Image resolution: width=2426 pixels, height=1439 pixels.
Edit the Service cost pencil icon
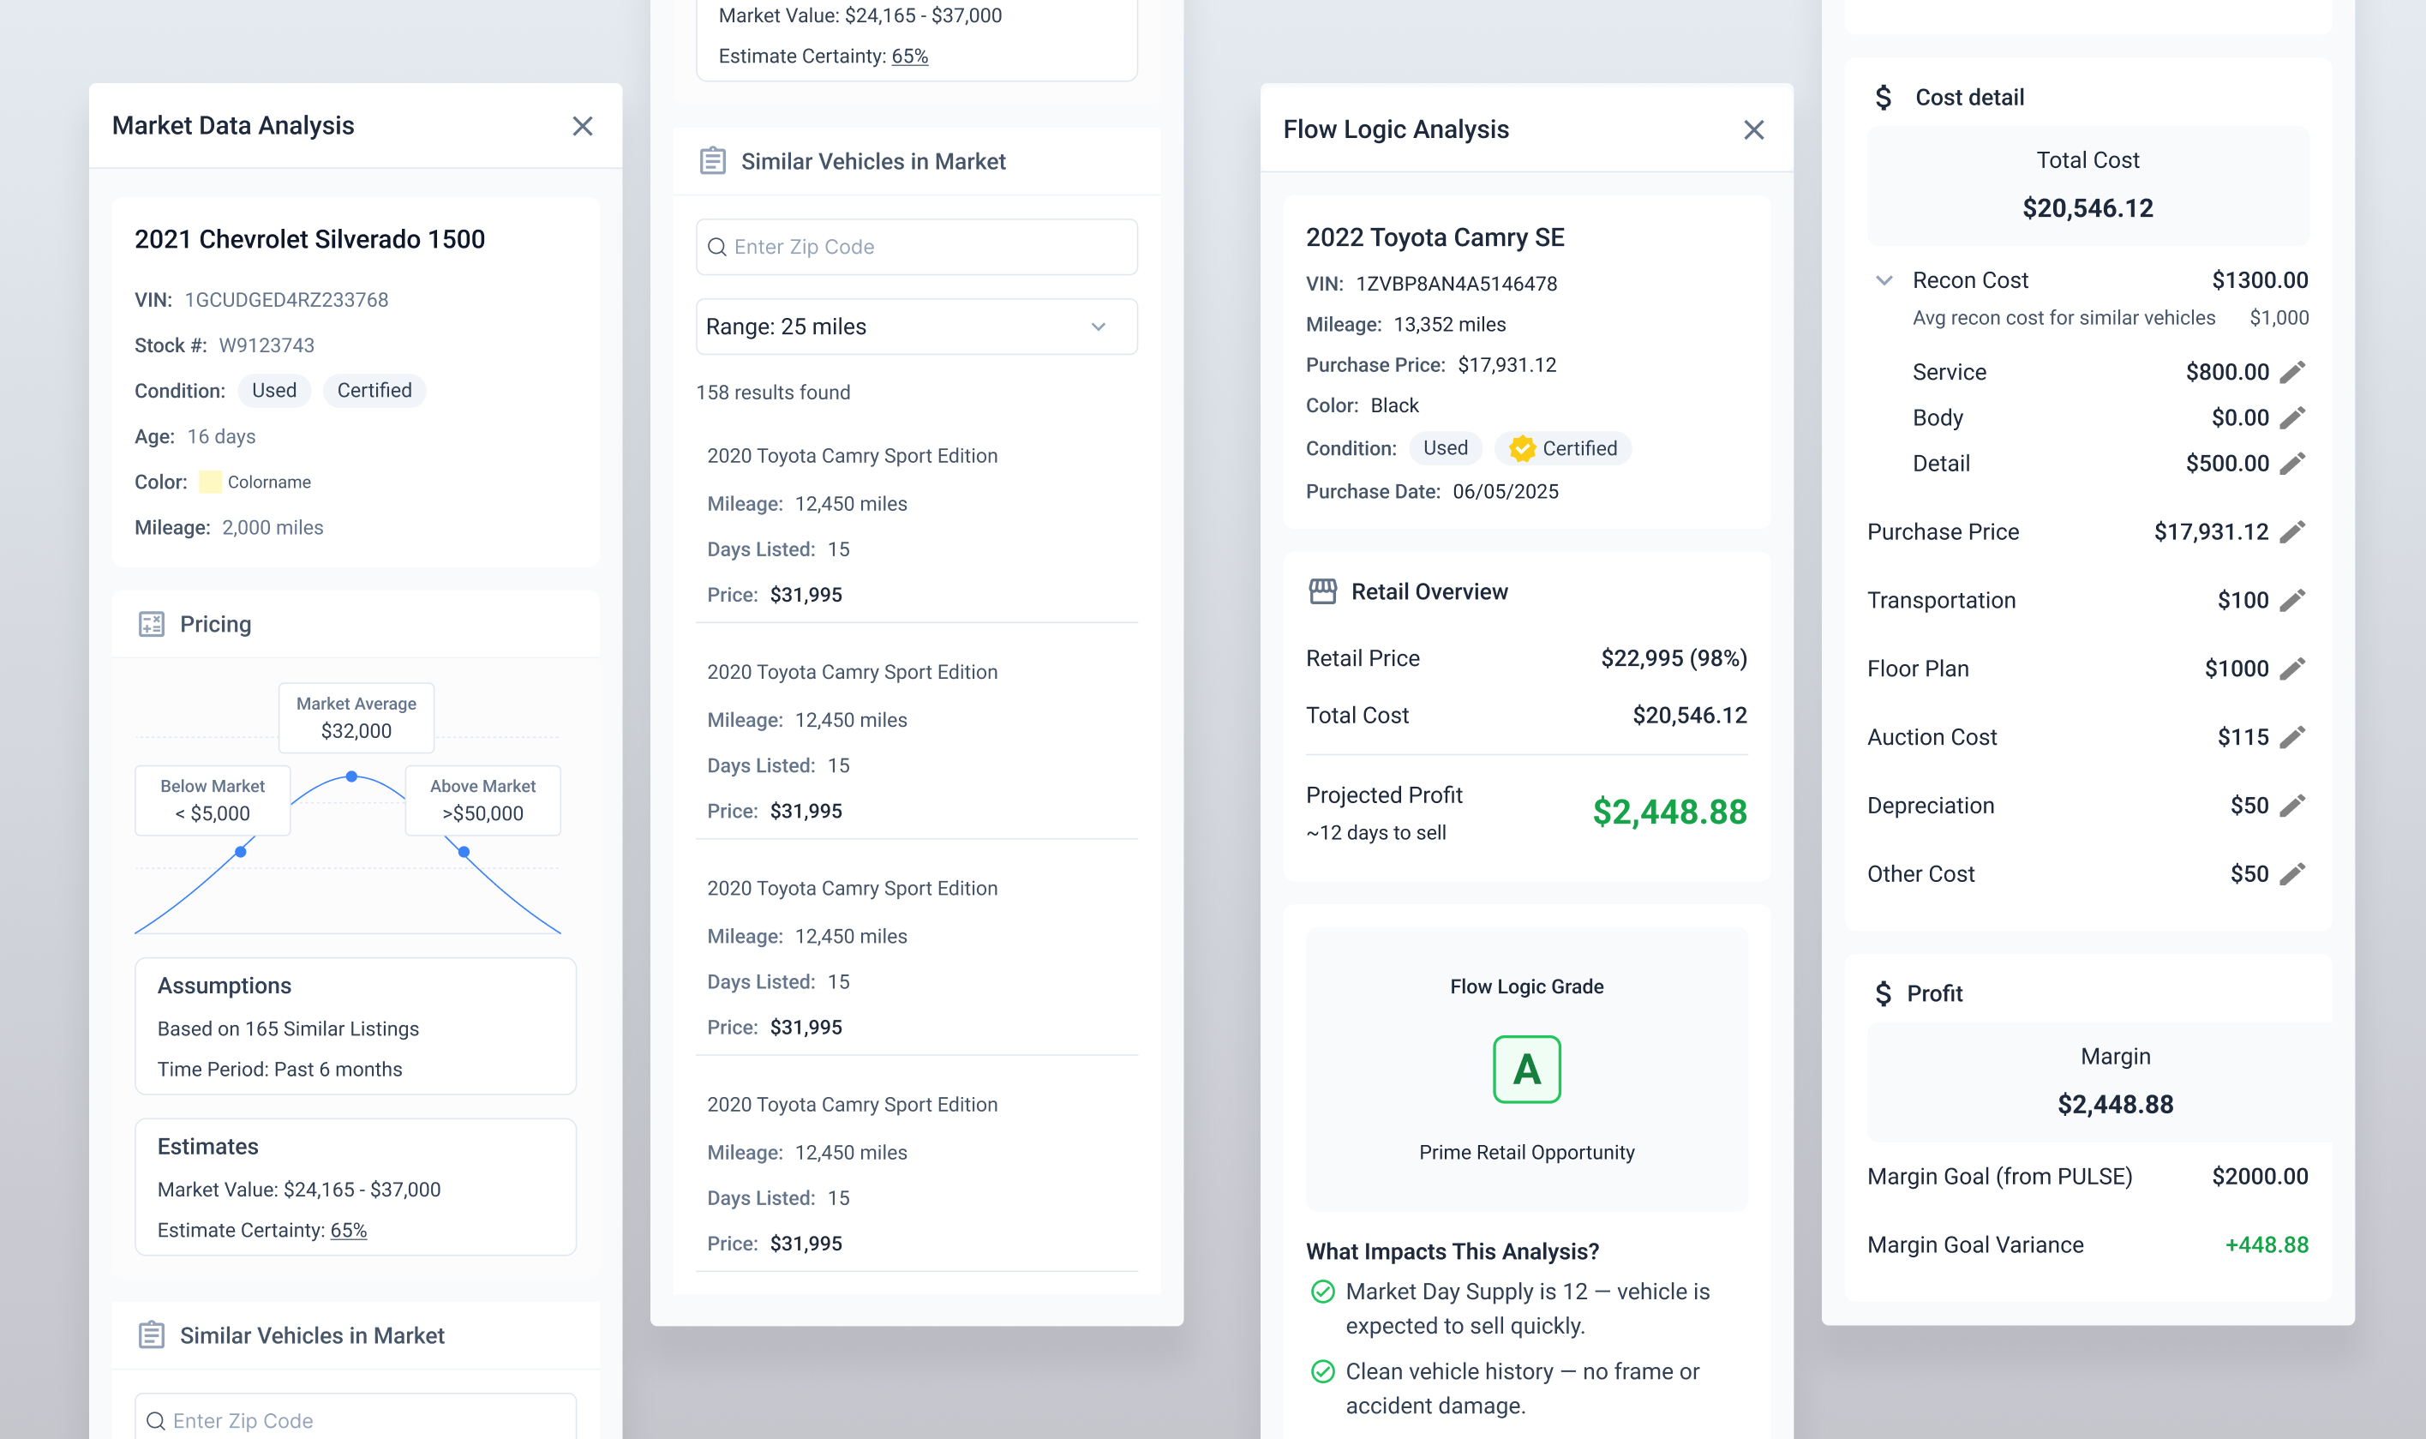pyautogui.click(x=2291, y=372)
